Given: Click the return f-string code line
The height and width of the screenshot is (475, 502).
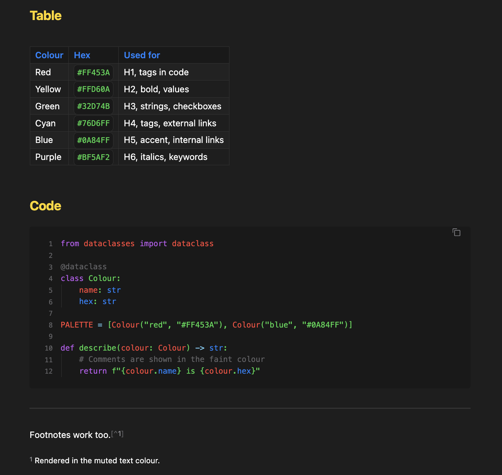Looking at the screenshot, I should pos(170,371).
